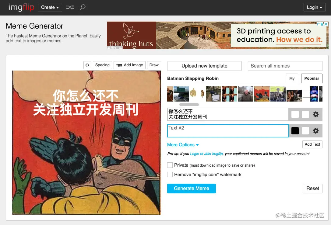Screen dimensions: 331x225
Task: Click the Add Text button
Action: tap(312, 144)
